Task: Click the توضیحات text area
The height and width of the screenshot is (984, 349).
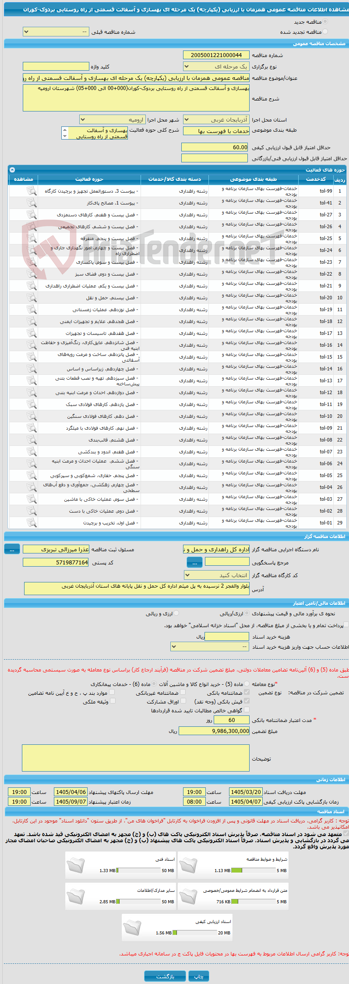Action: [x=136, y=758]
